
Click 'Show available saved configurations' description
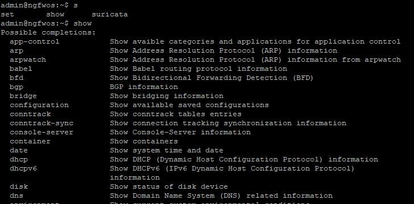pos(189,105)
